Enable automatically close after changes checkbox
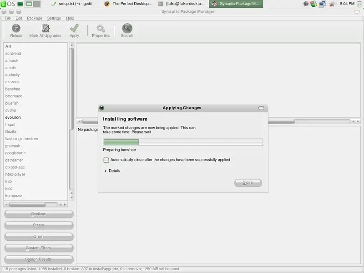This screenshot has width=364, height=273. [106, 160]
